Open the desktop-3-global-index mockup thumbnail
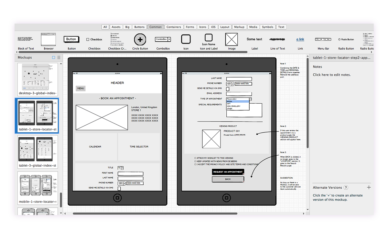 tap(38, 78)
